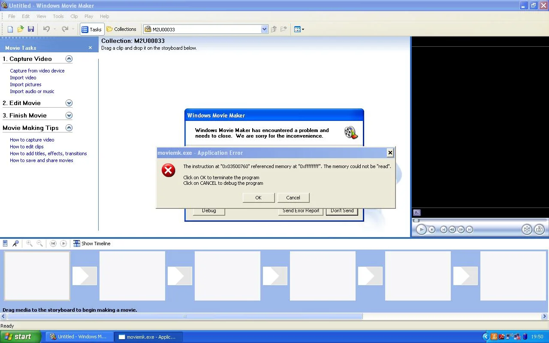Open the Views icon menu in toolbar
Screen dimensions: 549x343
tap(299, 29)
